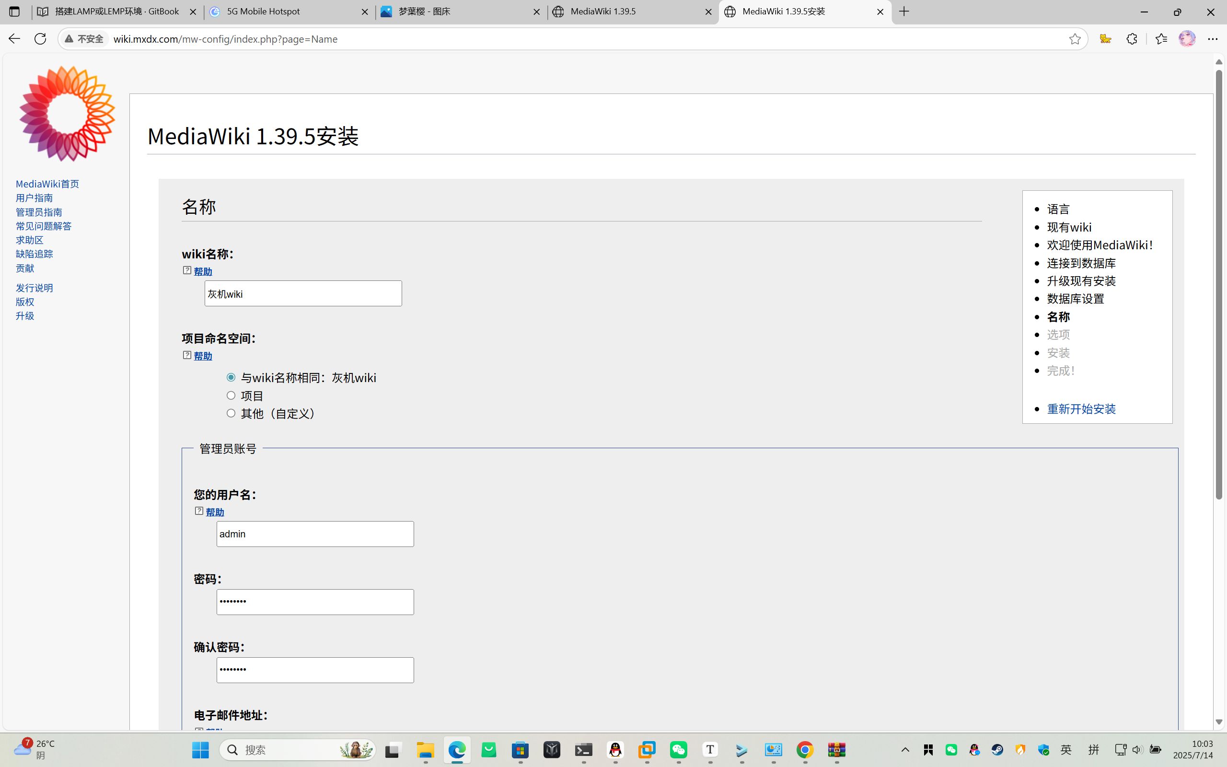Open 求助区 sidebar link
Image resolution: width=1227 pixels, height=767 pixels.
(29, 240)
